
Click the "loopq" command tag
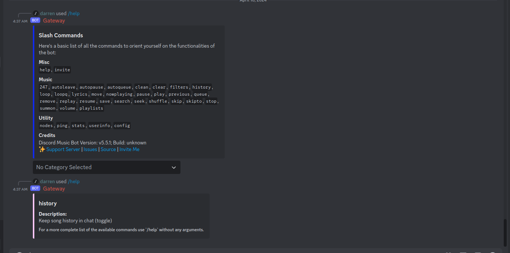click(x=61, y=94)
